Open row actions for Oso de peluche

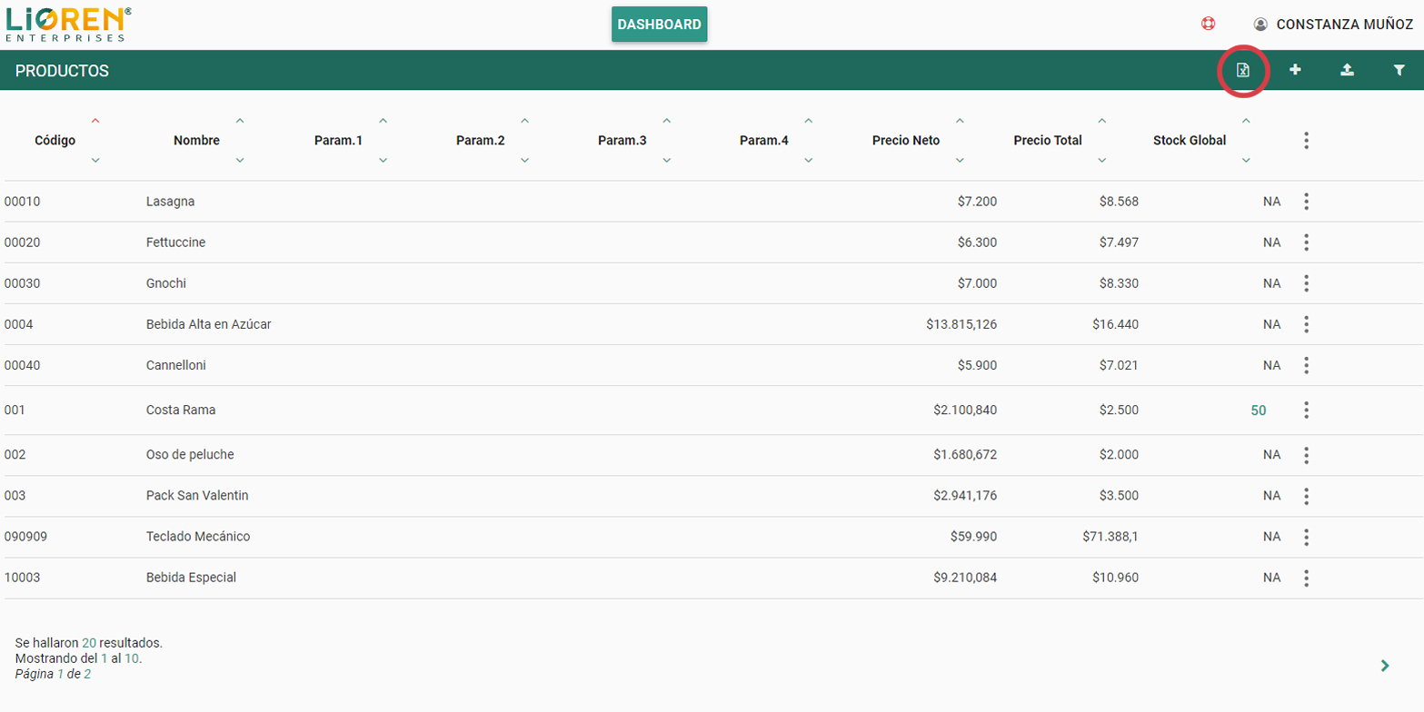pos(1306,455)
